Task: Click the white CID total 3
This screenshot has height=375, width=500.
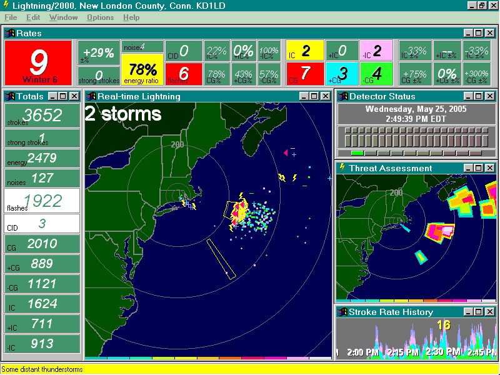Action: tap(42, 224)
